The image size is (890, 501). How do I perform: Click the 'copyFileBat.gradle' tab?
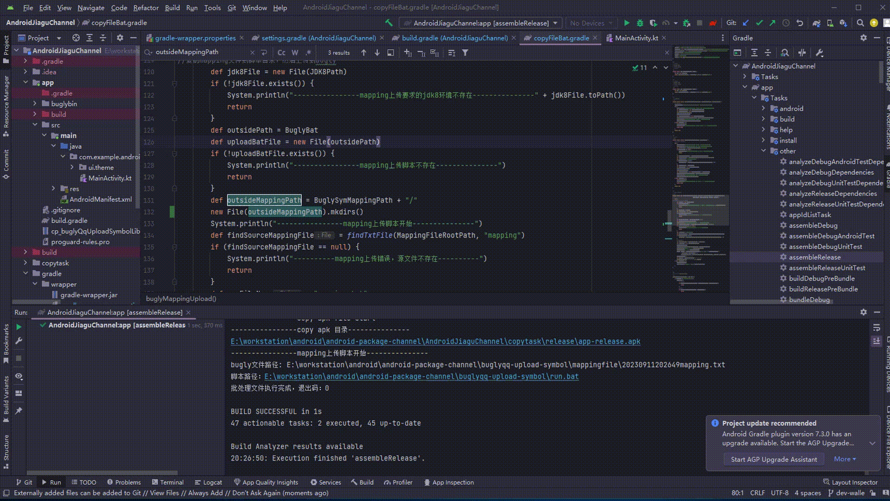560,38
